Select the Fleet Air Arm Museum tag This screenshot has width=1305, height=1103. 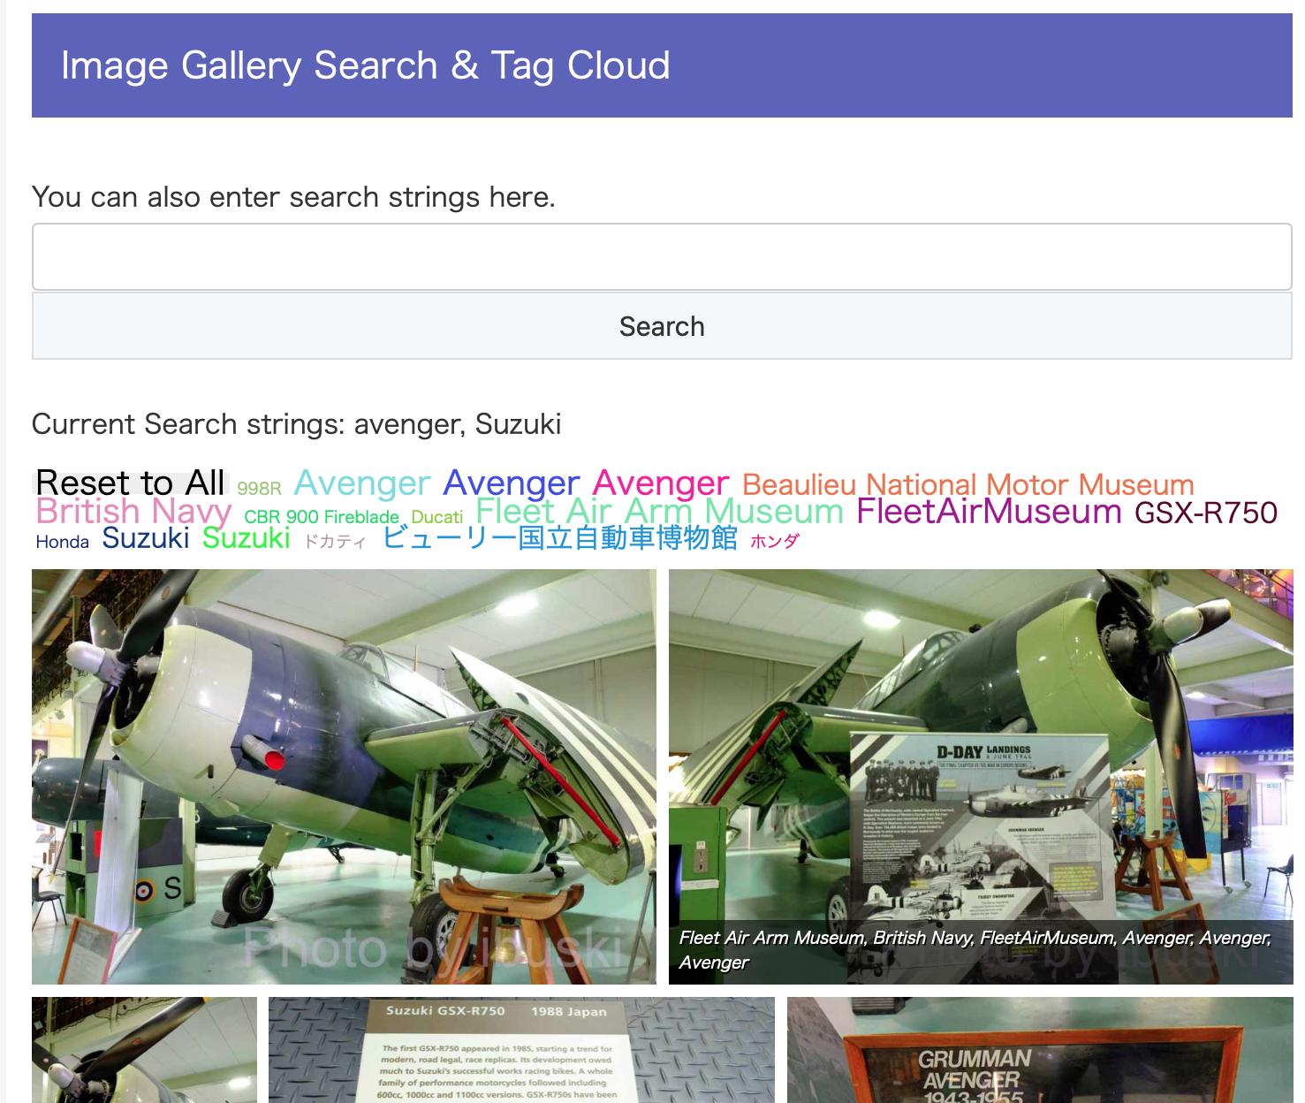[x=660, y=511]
